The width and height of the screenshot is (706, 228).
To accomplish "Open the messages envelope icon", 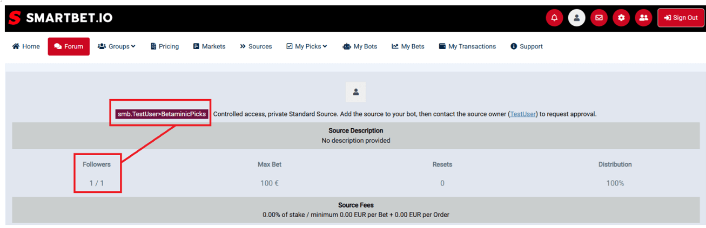I will coord(599,18).
